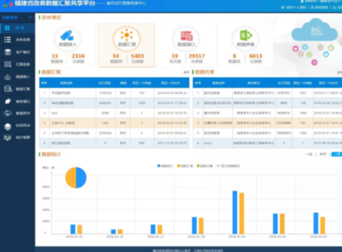The width and height of the screenshot is (342, 252).
Task: Select the 数据接入 USB drive icon
Action: point(67,35)
